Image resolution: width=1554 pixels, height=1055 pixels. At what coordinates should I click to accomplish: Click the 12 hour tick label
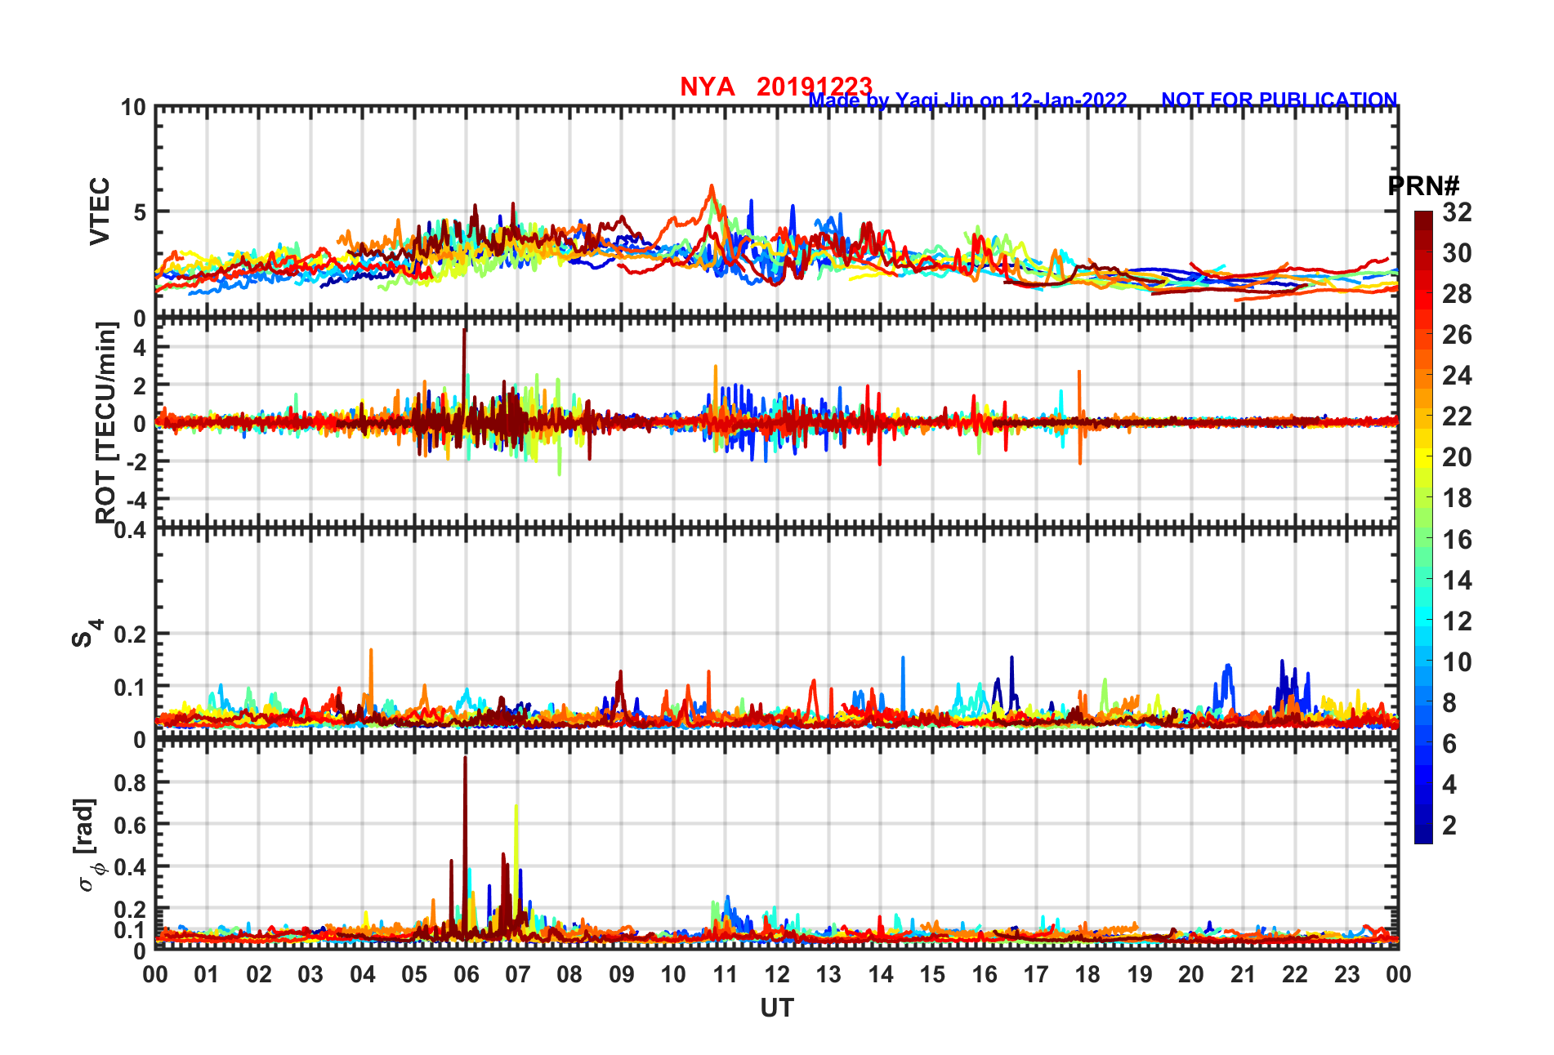(x=776, y=974)
